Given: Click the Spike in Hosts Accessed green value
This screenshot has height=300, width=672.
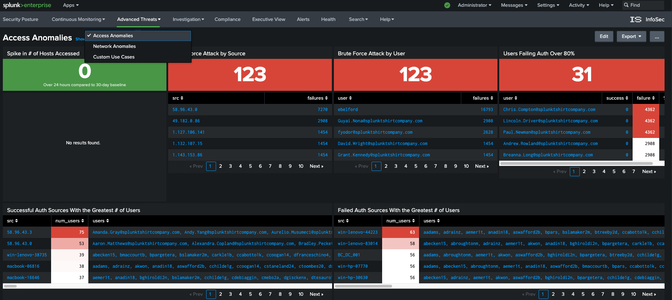Looking at the screenshot, I should pyautogui.click(x=85, y=71).
